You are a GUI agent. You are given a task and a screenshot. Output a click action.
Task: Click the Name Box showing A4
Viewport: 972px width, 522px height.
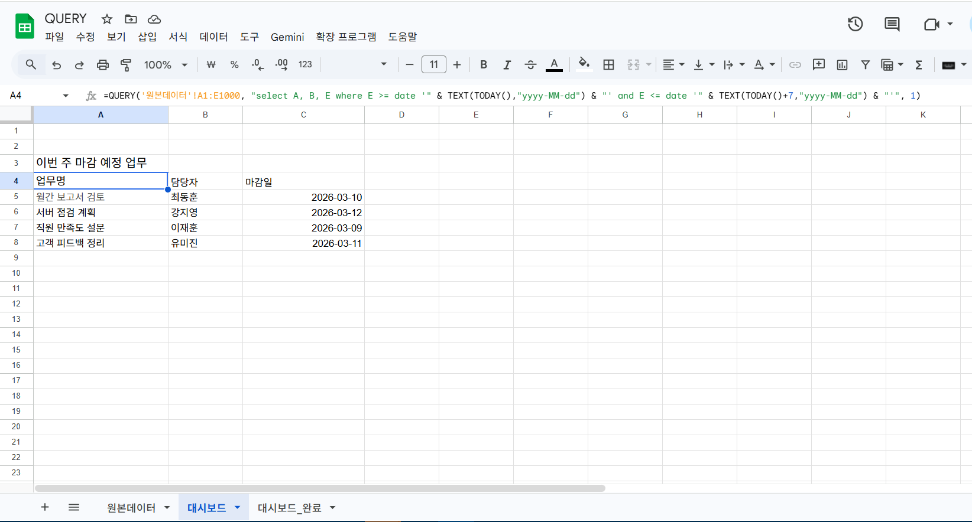[33, 96]
